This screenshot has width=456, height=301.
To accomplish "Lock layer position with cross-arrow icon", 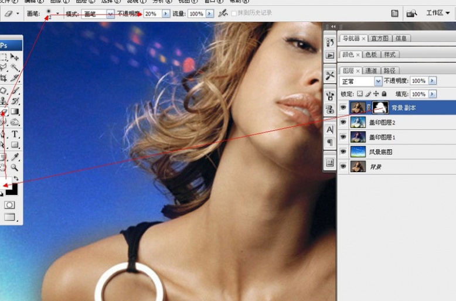I will (376, 94).
